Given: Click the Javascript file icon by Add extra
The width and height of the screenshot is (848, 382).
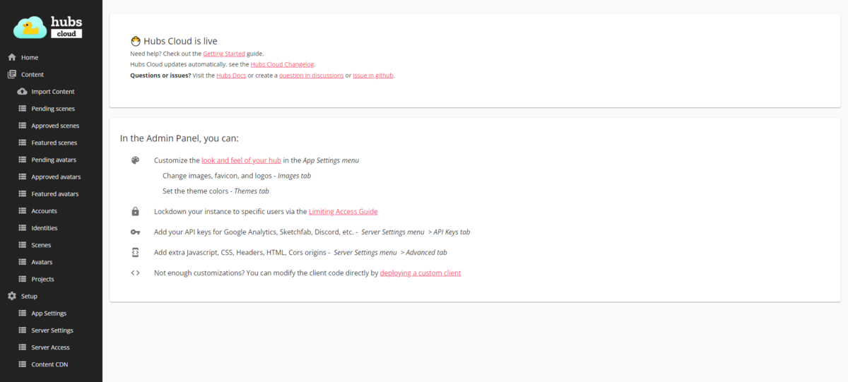Looking at the screenshot, I should tap(135, 252).
